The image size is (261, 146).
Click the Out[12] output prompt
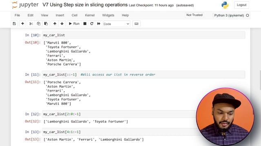[33, 121]
